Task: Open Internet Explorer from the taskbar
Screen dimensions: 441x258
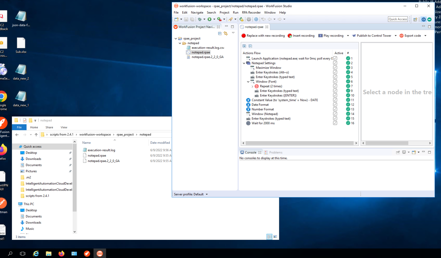Action: tap(36, 253)
